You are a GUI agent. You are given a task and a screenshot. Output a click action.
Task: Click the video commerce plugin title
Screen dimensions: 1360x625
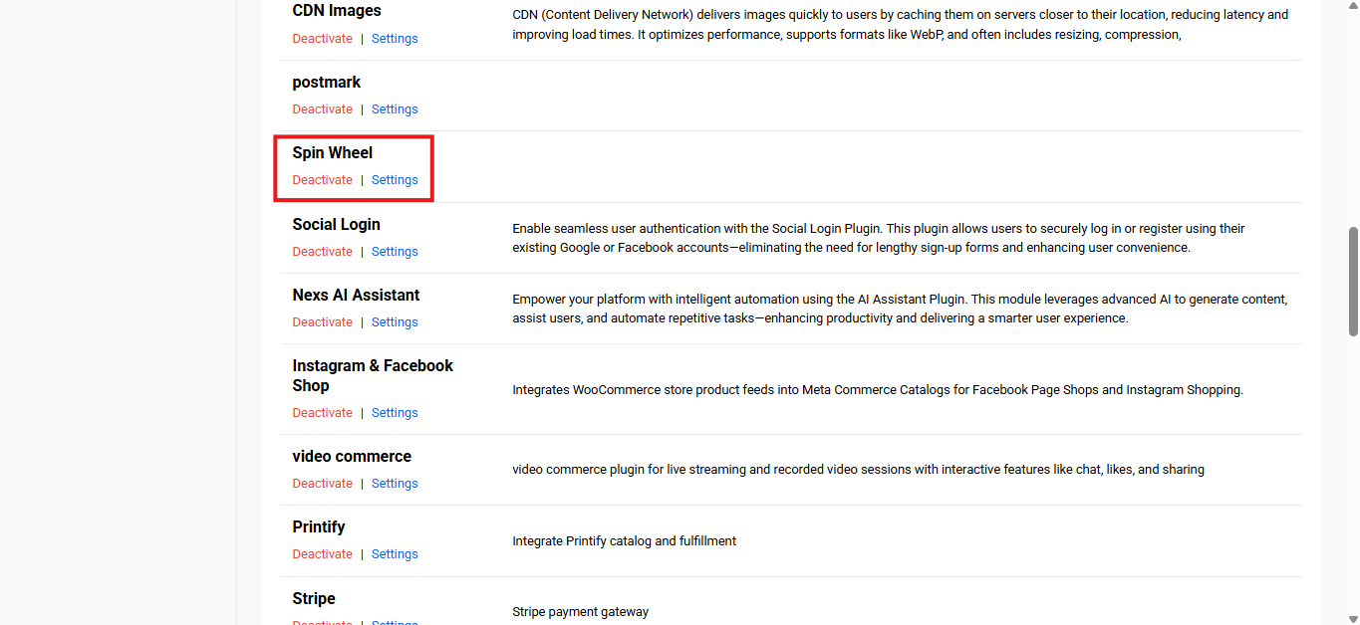(x=352, y=457)
